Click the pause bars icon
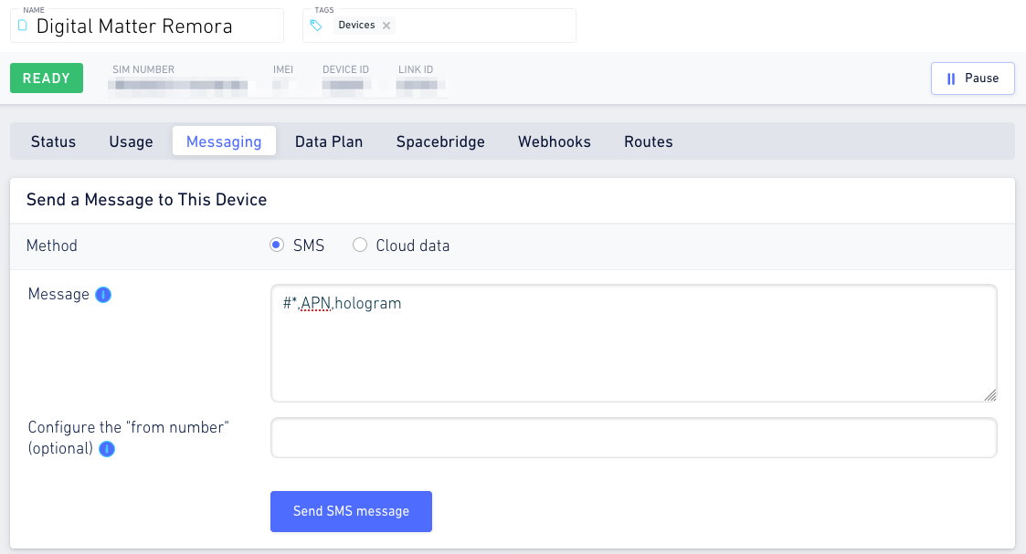Screen dimensions: 1026x554 point(951,78)
